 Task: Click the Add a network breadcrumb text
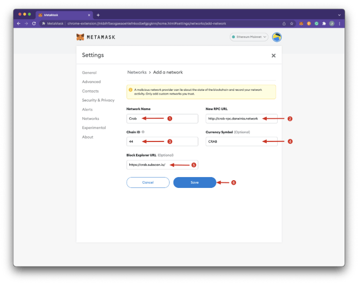(168, 72)
